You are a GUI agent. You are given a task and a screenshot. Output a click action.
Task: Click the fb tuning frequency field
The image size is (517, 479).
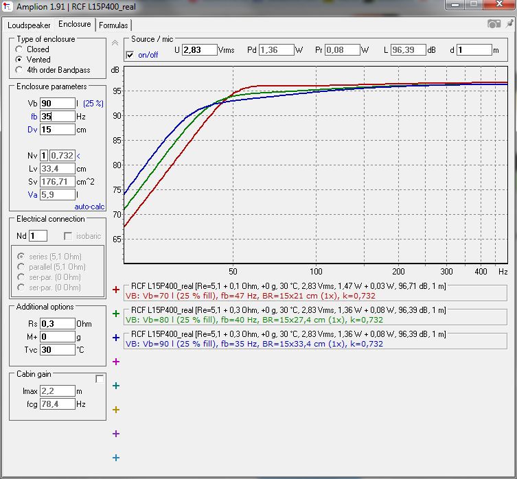click(x=58, y=117)
